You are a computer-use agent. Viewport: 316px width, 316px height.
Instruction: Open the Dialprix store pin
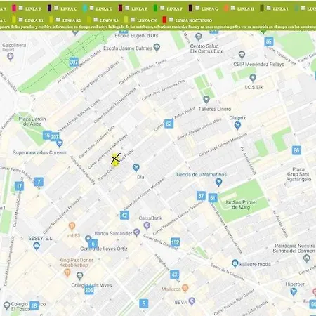(x=237, y=126)
